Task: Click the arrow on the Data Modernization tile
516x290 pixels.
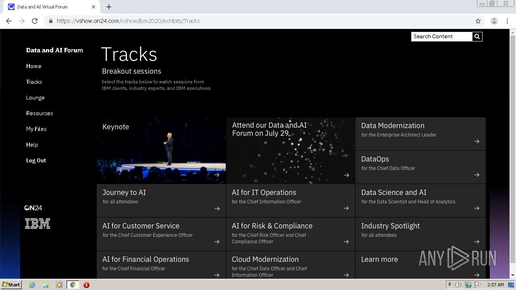Action: pos(476,141)
